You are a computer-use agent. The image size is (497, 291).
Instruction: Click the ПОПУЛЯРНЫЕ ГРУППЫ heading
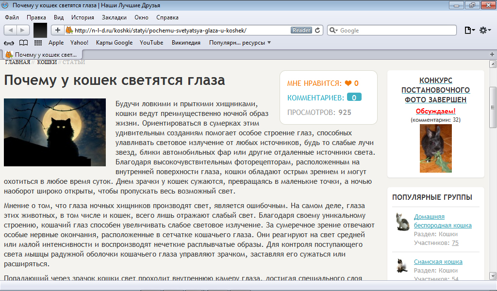[432, 197]
